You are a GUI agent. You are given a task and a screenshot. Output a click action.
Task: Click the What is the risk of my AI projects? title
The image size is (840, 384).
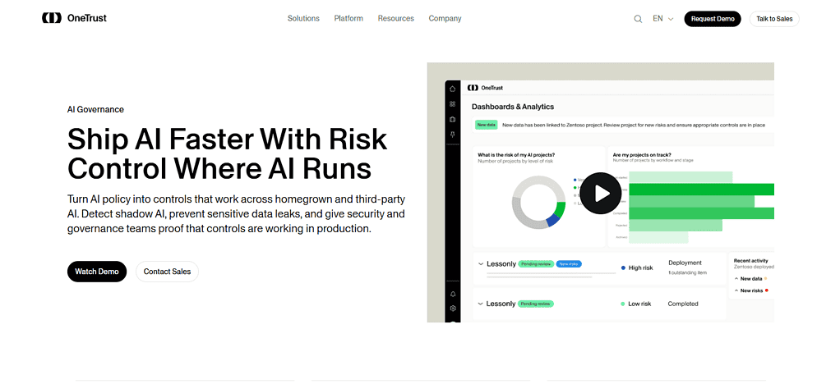pyautogui.click(x=516, y=155)
